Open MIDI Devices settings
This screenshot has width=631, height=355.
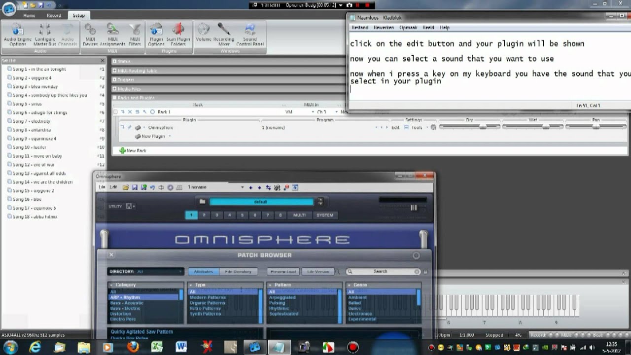point(90,35)
